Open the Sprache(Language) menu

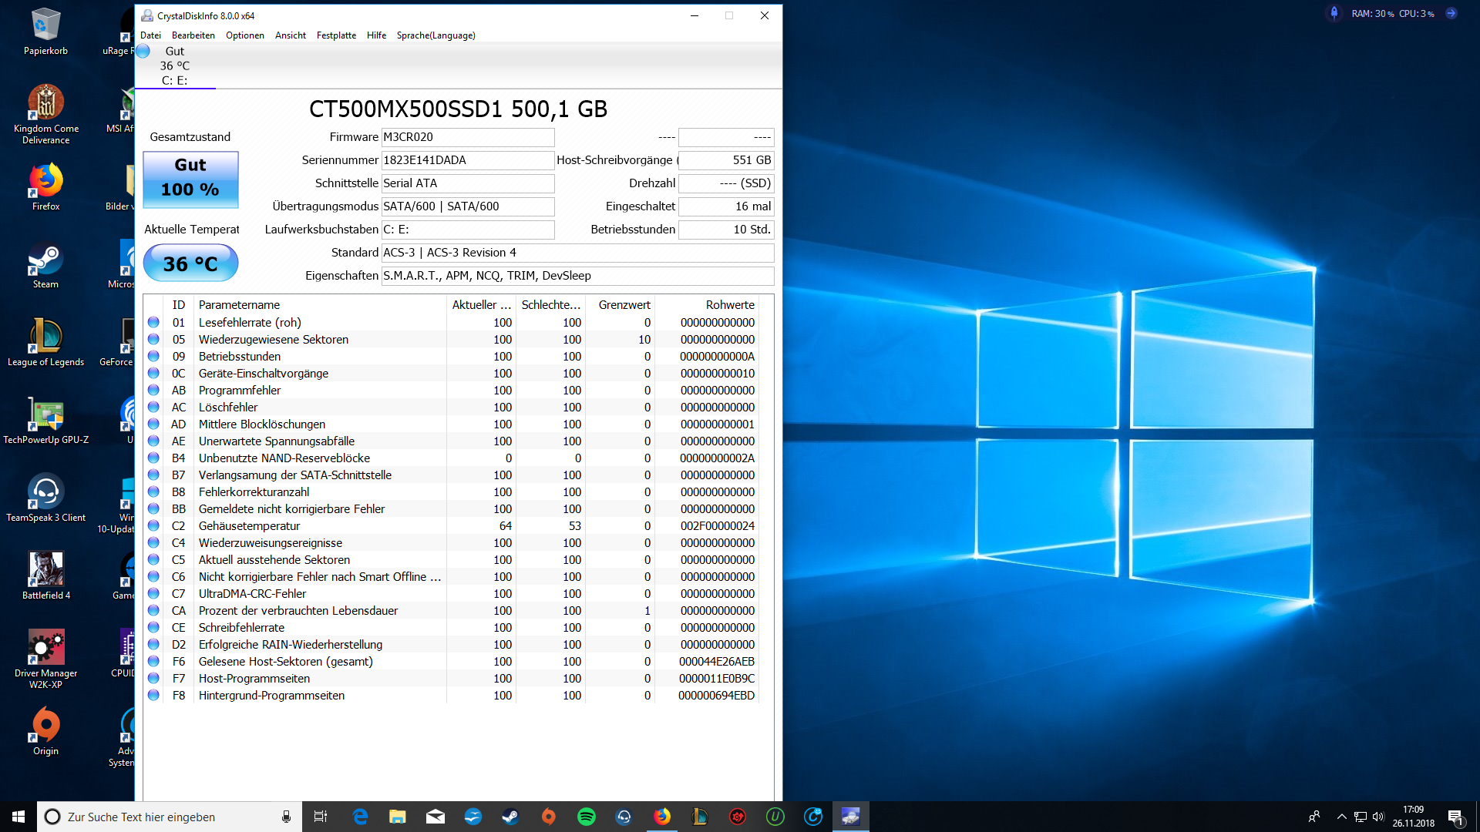pyautogui.click(x=436, y=35)
